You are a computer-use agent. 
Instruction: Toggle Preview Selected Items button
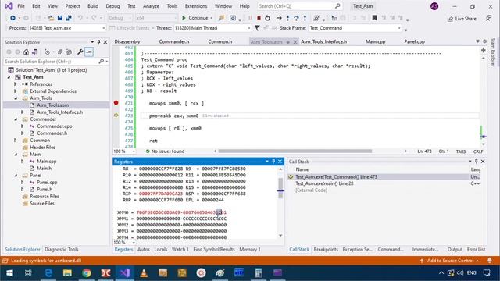pyautogui.click(x=89, y=52)
